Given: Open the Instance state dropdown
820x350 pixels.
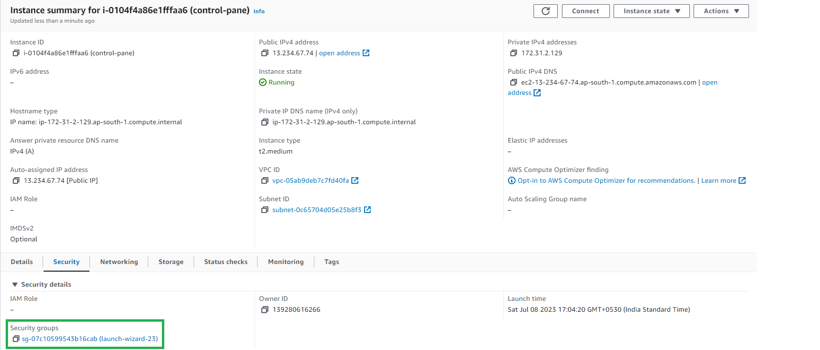Looking at the screenshot, I should click(651, 11).
